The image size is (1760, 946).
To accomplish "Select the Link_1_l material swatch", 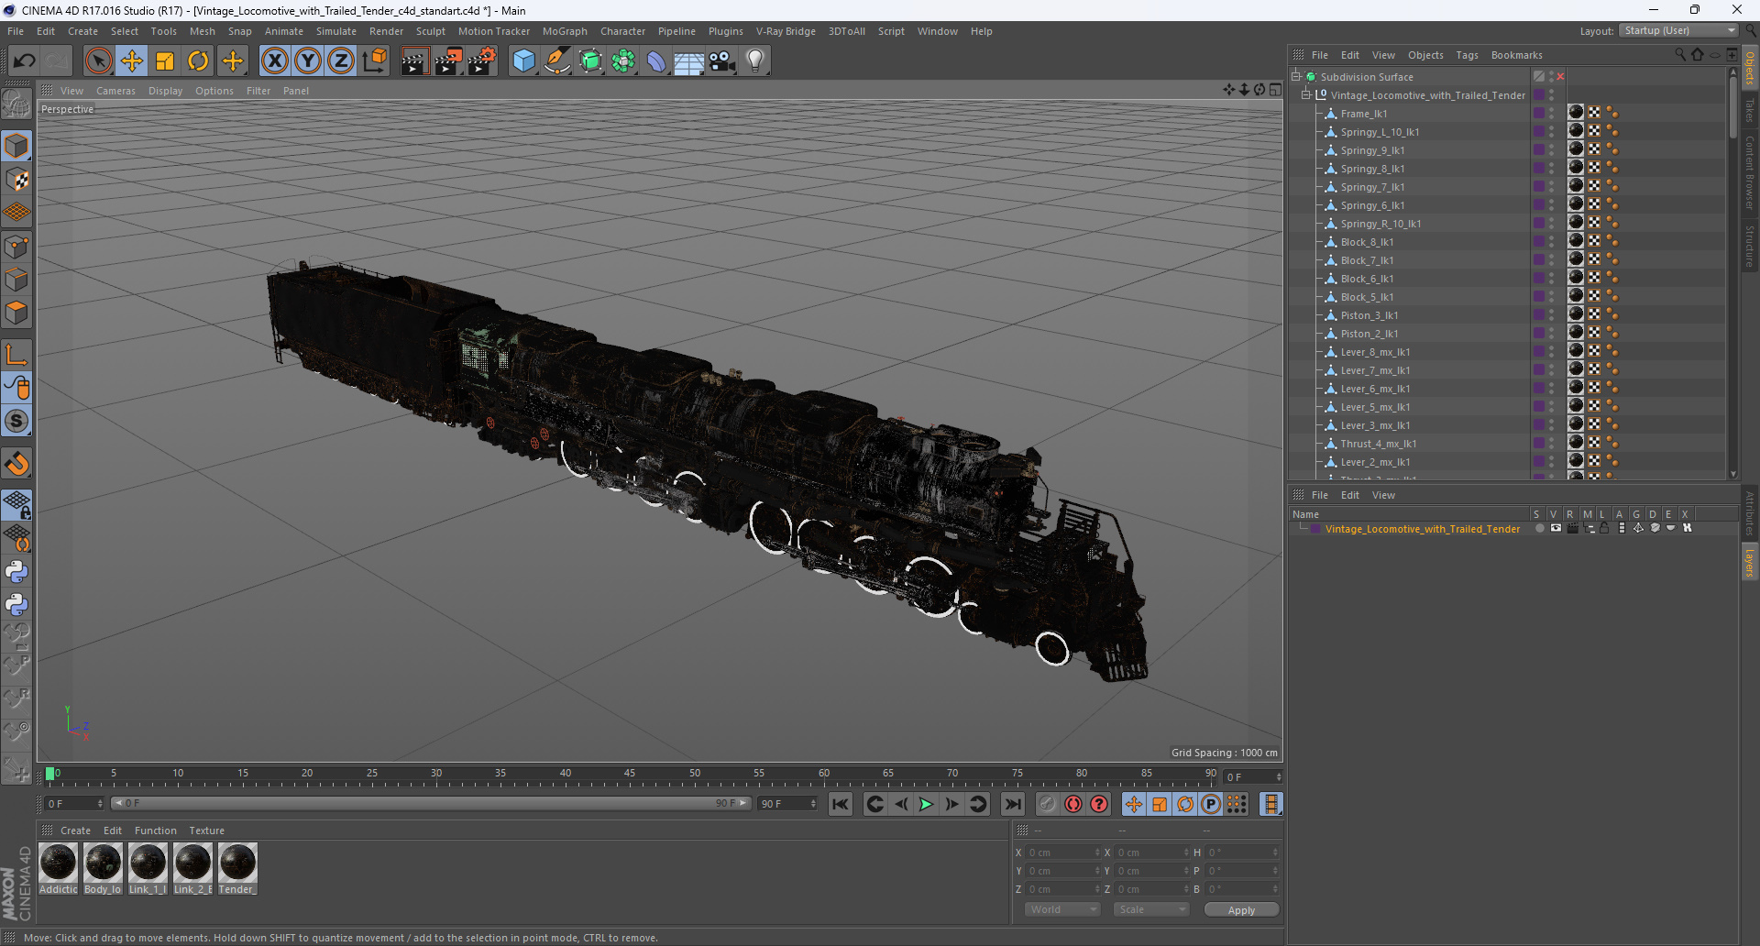I will pos(148,863).
